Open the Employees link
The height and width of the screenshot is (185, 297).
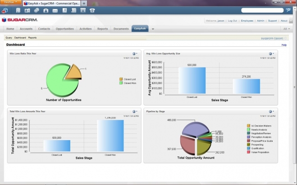click(x=247, y=21)
